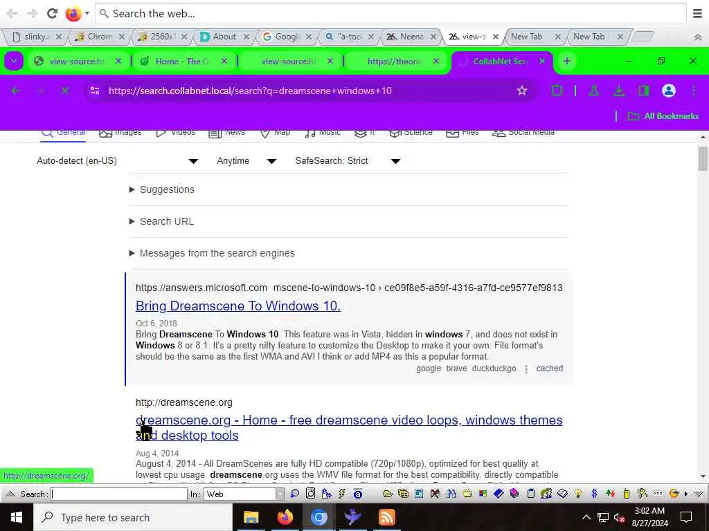Toggle the side panel icon
Viewport: 709px width, 531px height.
644,91
